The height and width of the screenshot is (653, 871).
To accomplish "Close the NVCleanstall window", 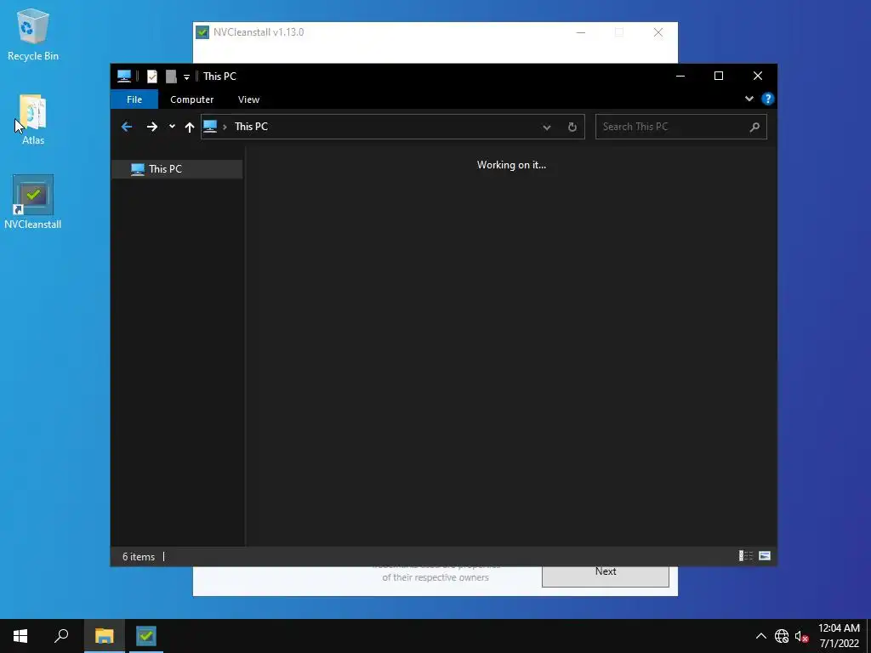I will pos(658,32).
